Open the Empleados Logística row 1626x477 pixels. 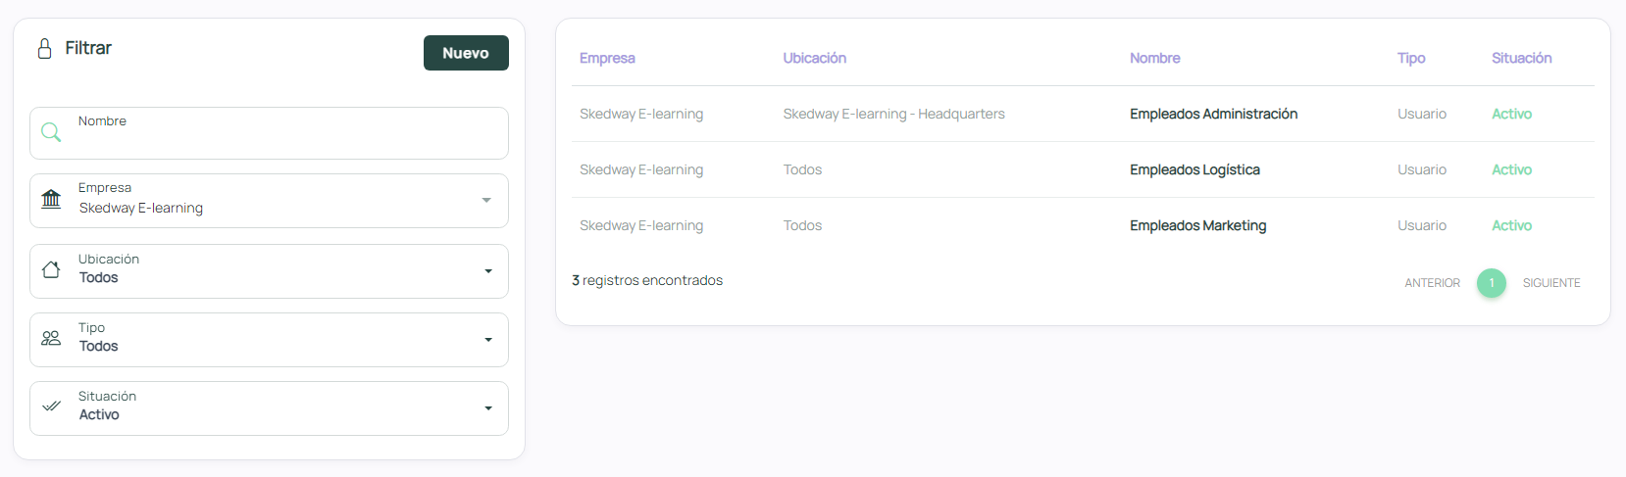coord(1194,169)
